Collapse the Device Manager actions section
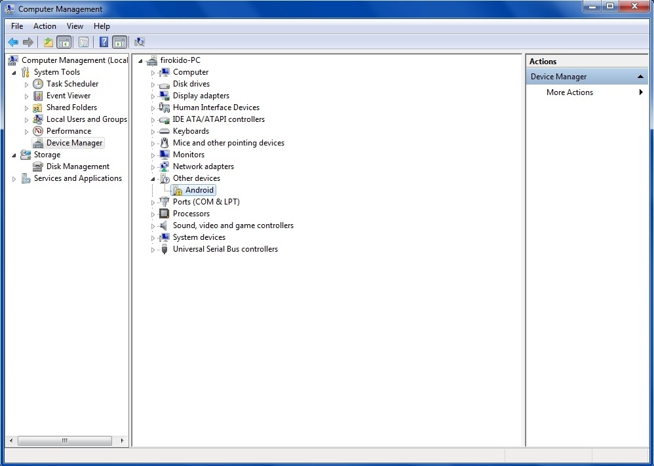The image size is (654, 466). click(x=640, y=77)
